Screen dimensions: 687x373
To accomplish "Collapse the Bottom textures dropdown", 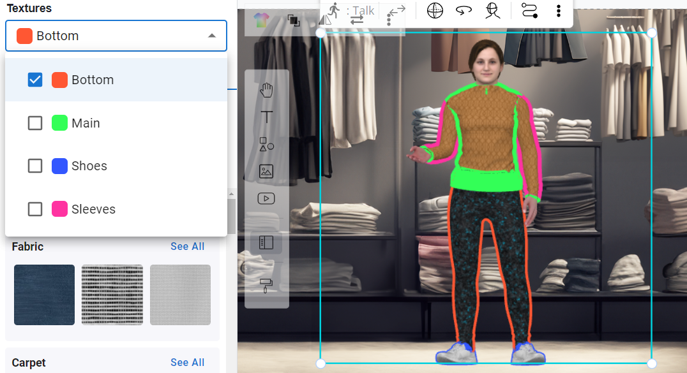I will [x=211, y=36].
